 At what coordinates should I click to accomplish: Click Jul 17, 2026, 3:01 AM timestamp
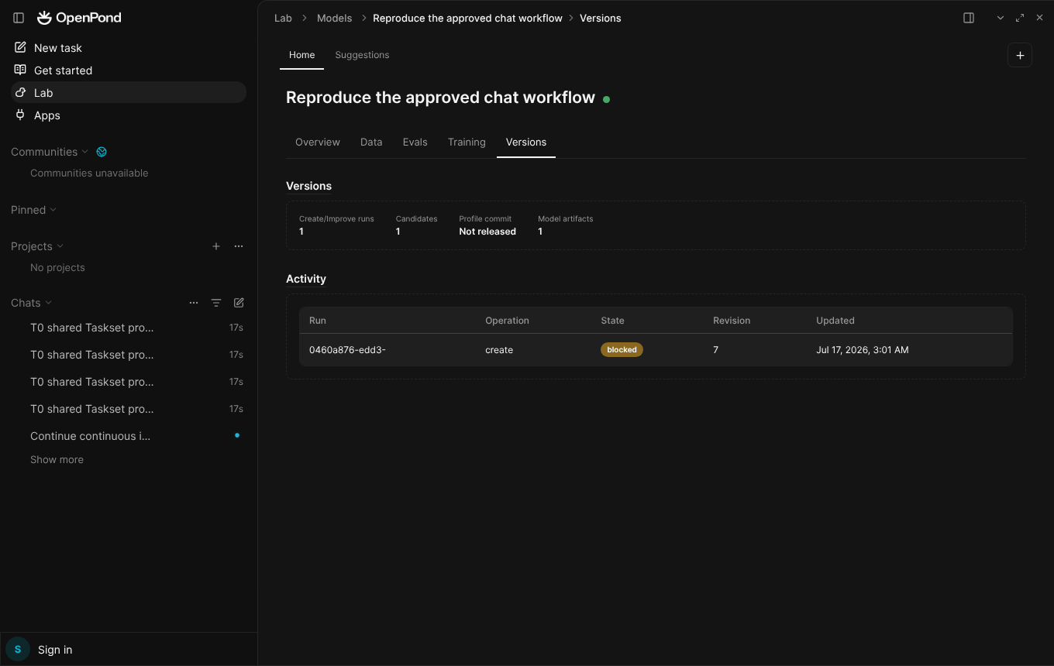[863, 350]
